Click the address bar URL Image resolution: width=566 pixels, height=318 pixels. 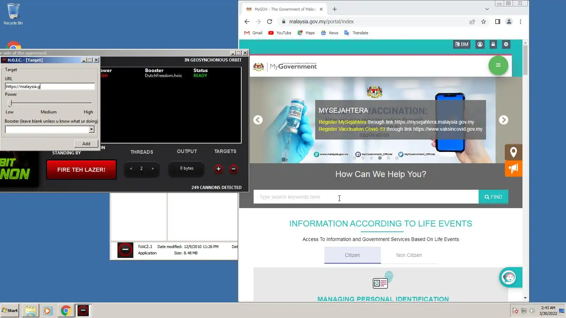321,22
